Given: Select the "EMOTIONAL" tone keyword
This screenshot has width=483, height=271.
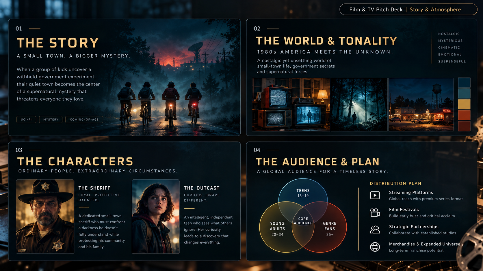Looking at the screenshot, I should click(450, 55).
